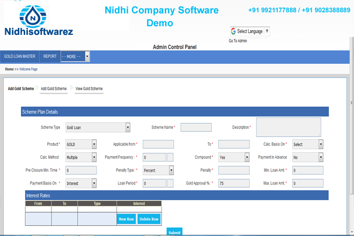Click the Admin Control Panel heading

tap(175, 47)
